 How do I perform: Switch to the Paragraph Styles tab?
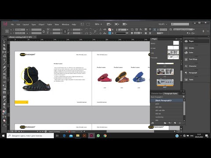tap(171, 93)
